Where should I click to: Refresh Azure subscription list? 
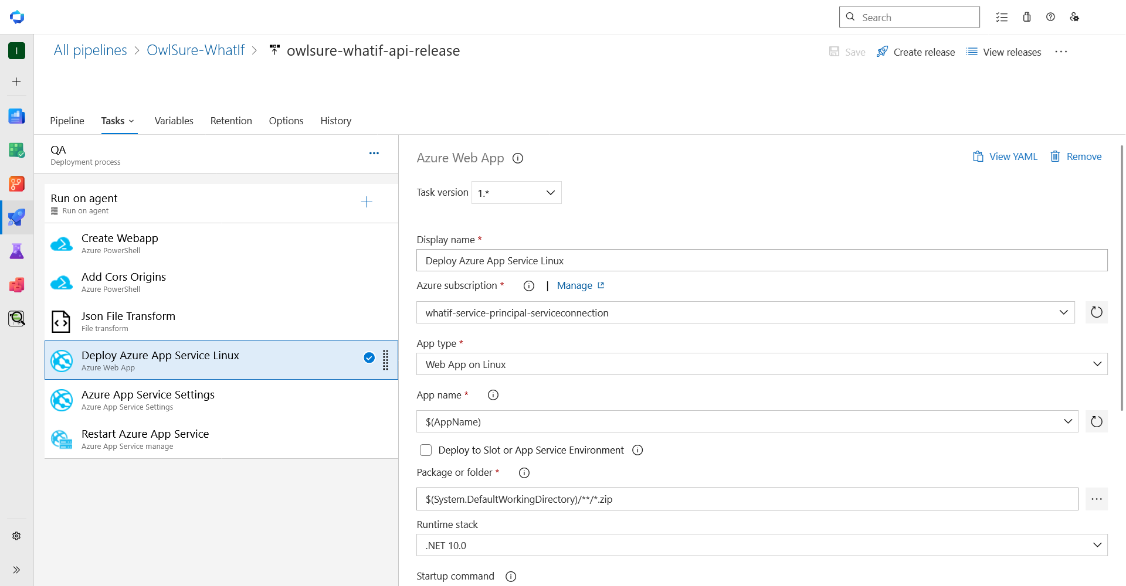coord(1097,312)
